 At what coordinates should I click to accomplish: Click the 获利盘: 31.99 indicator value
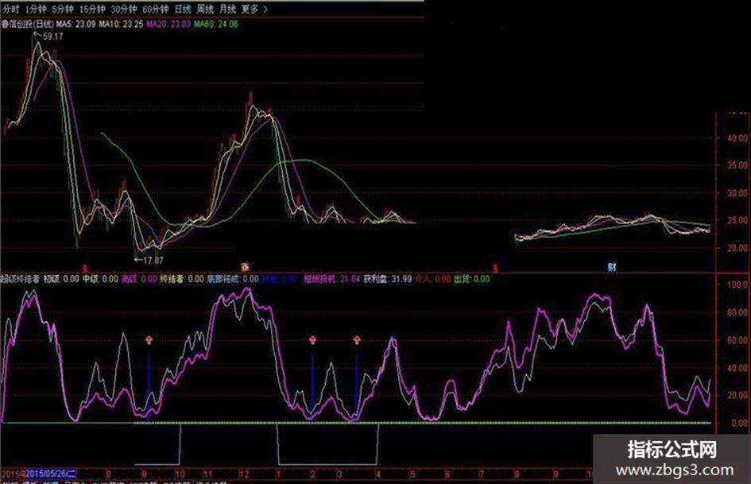[388, 278]
